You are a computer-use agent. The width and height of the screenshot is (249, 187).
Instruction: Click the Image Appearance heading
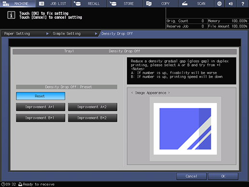[150, 93]
